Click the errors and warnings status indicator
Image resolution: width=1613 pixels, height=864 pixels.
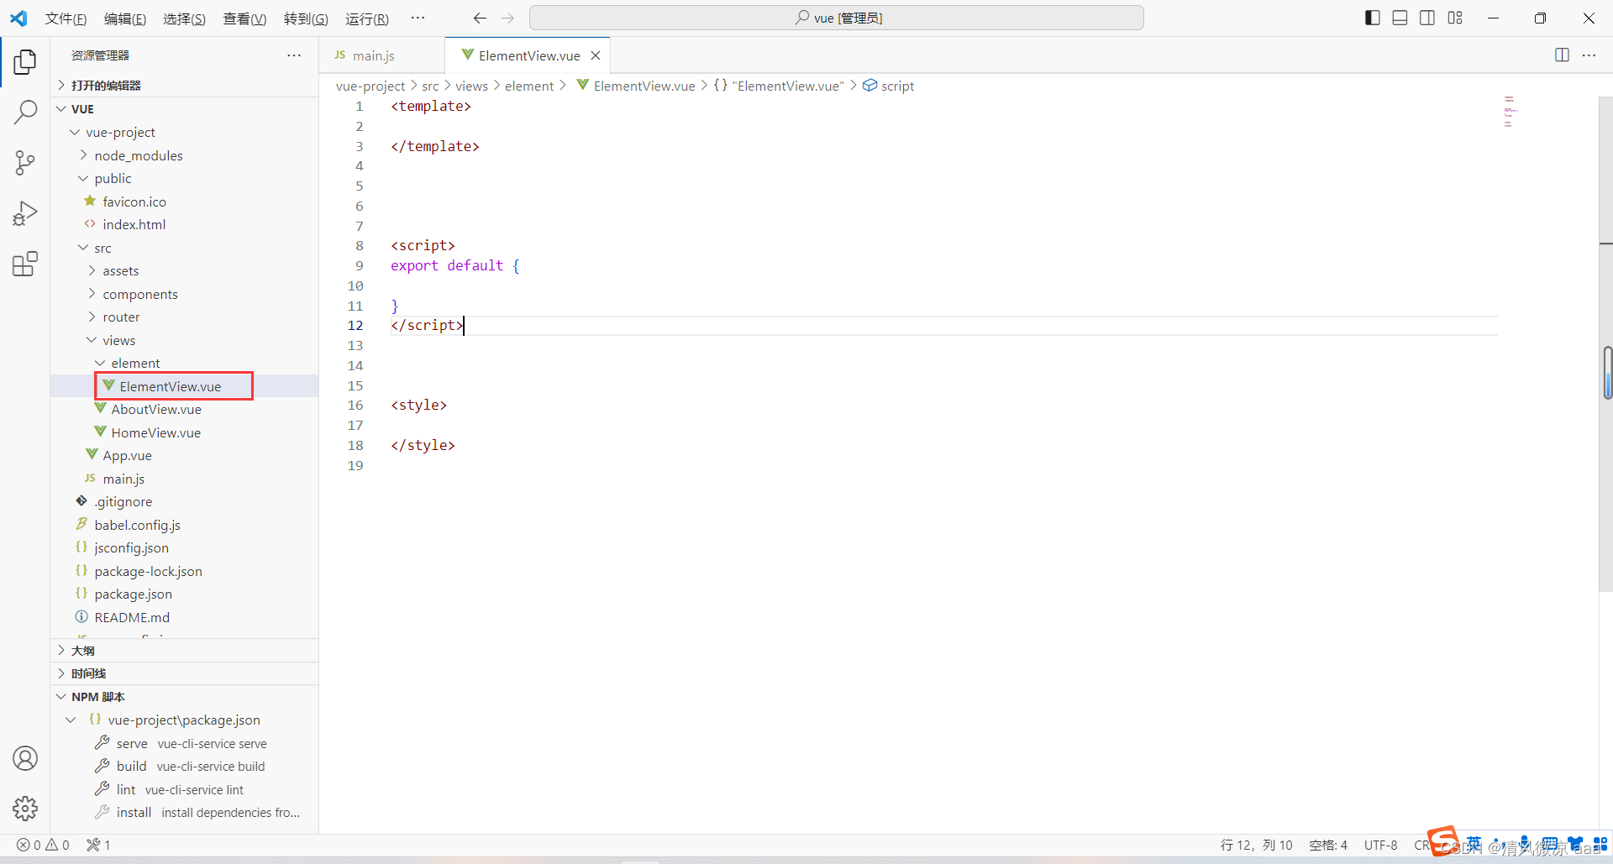point(43,845)
